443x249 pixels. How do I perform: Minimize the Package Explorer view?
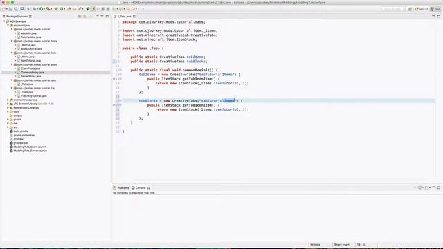click(x=102, y=16)
